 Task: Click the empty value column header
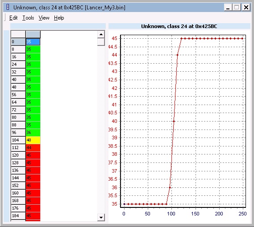pyautogui.click(x=33, y=34)
